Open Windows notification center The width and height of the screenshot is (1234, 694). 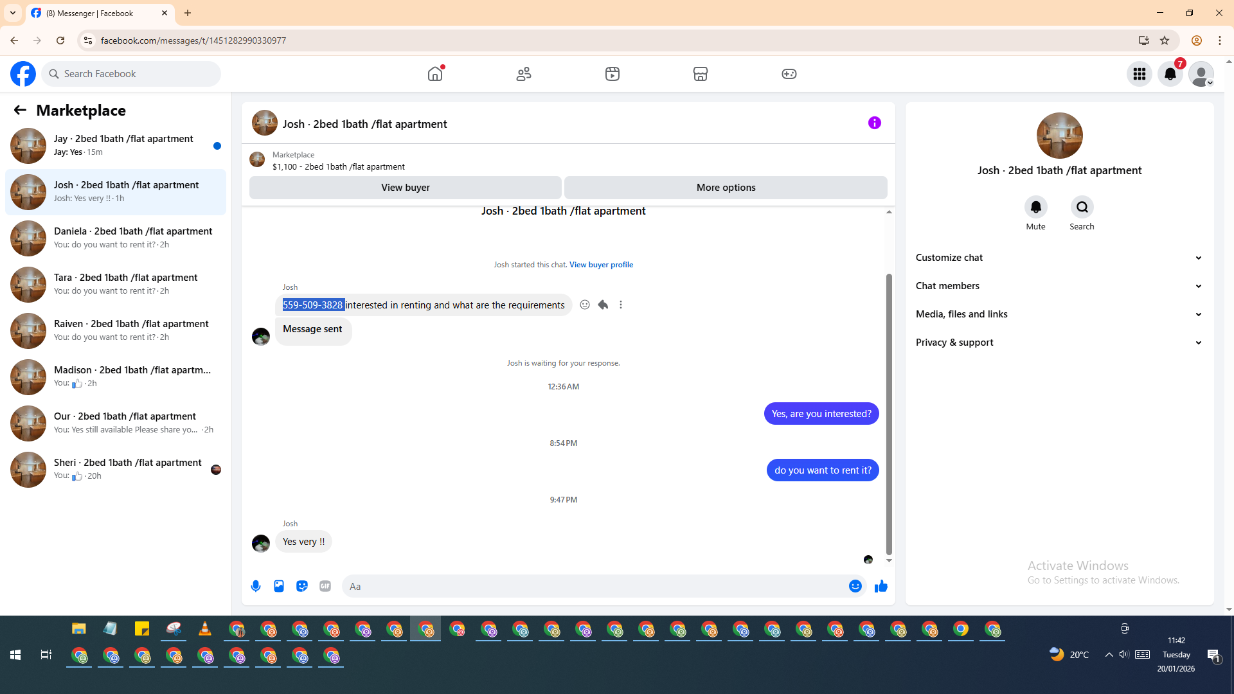pyautogui.click(x=1213, y=655)
